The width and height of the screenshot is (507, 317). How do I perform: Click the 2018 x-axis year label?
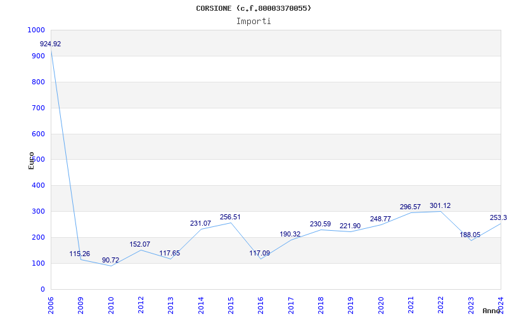coord(321,306)
